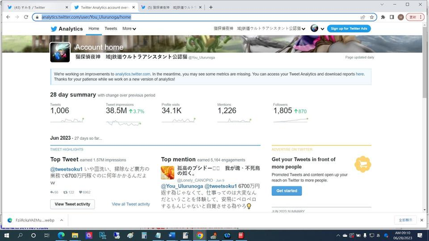The image size is (429, 241).
Task: Click the Chrome update menu button
Action: 415,17
